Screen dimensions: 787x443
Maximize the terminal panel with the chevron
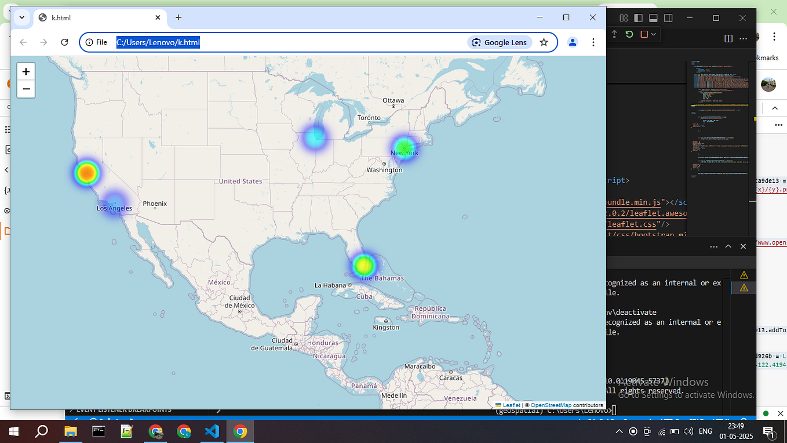coord(728,246)
